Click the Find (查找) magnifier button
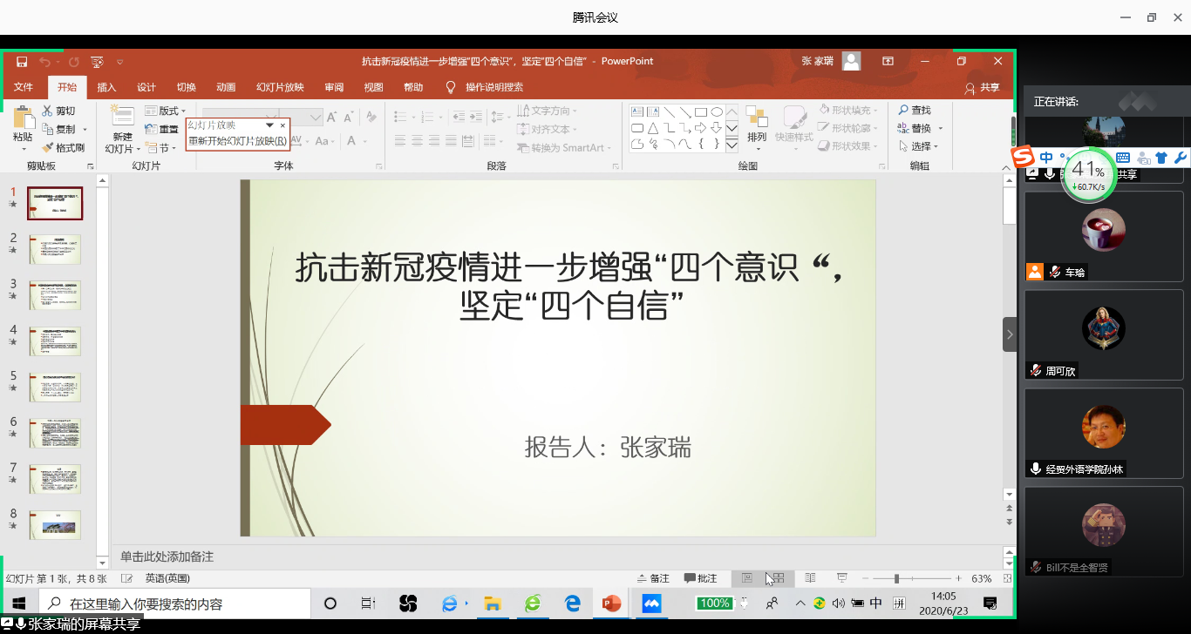The width and height of the screenshot is (1191, 634). coord(915,110)
